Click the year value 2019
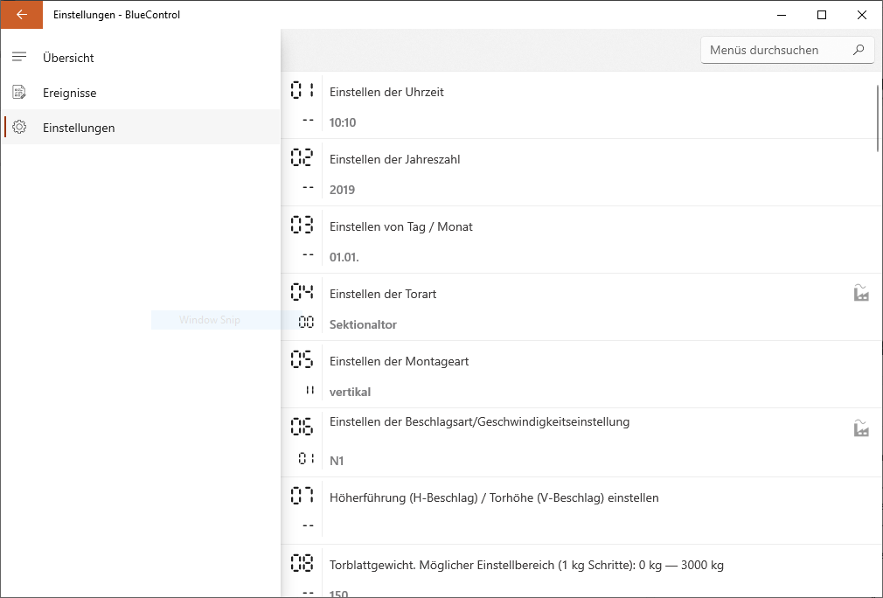This screenshot has width=883, height=598. [x=342, y=190]
